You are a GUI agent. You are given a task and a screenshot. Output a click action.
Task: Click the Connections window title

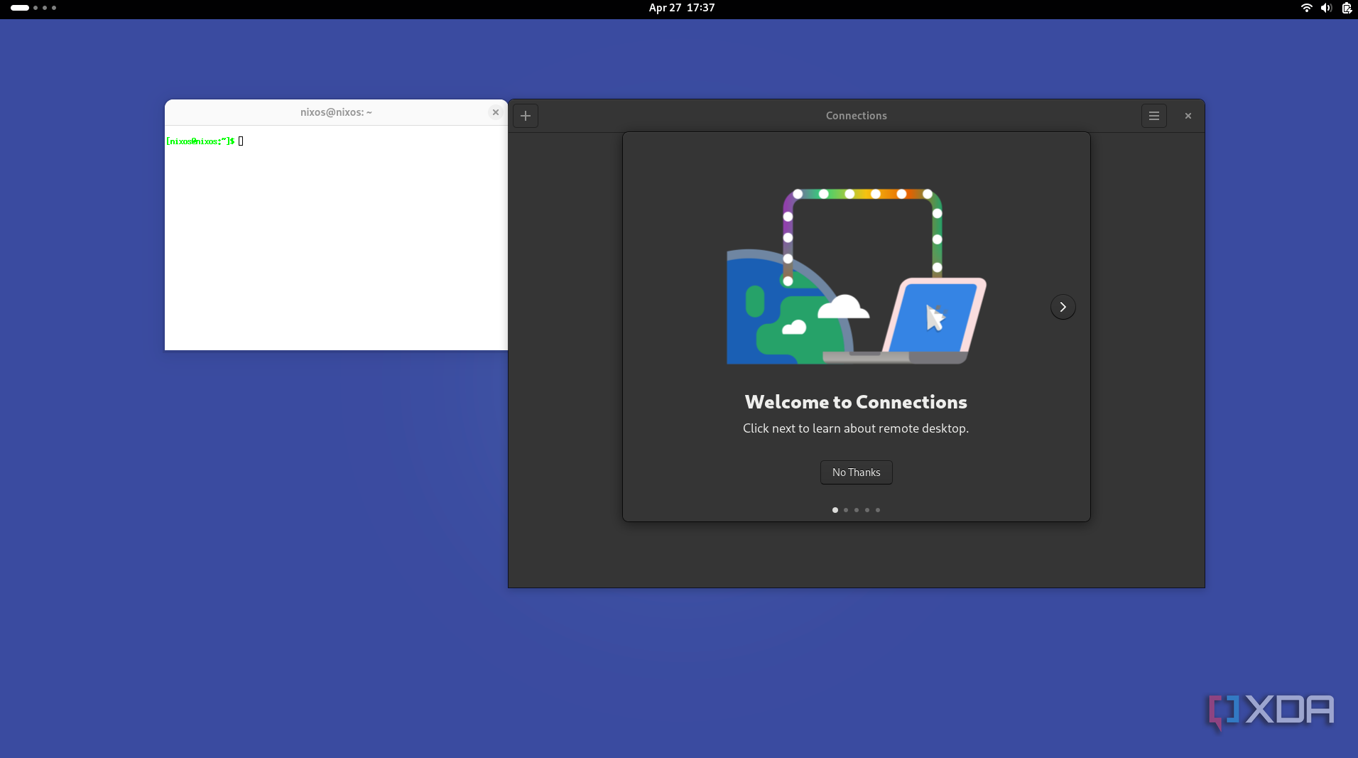coord(856,116)
